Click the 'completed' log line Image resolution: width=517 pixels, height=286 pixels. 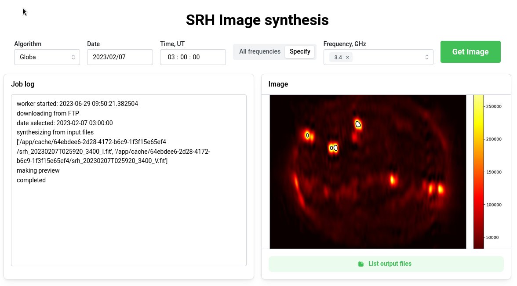pos(31,180)
